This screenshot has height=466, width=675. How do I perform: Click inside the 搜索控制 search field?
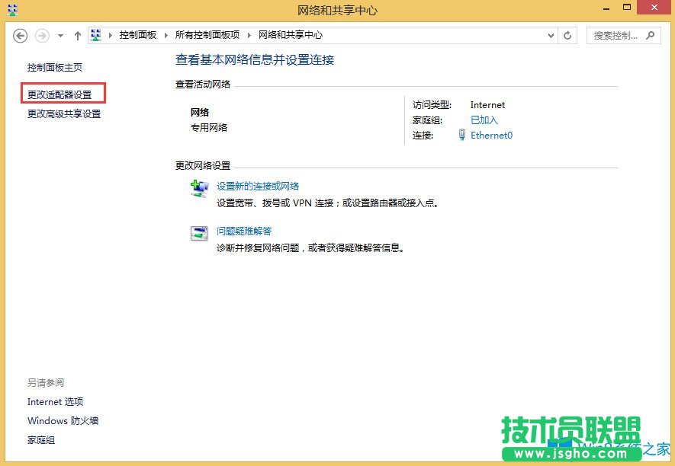(610, 35)
